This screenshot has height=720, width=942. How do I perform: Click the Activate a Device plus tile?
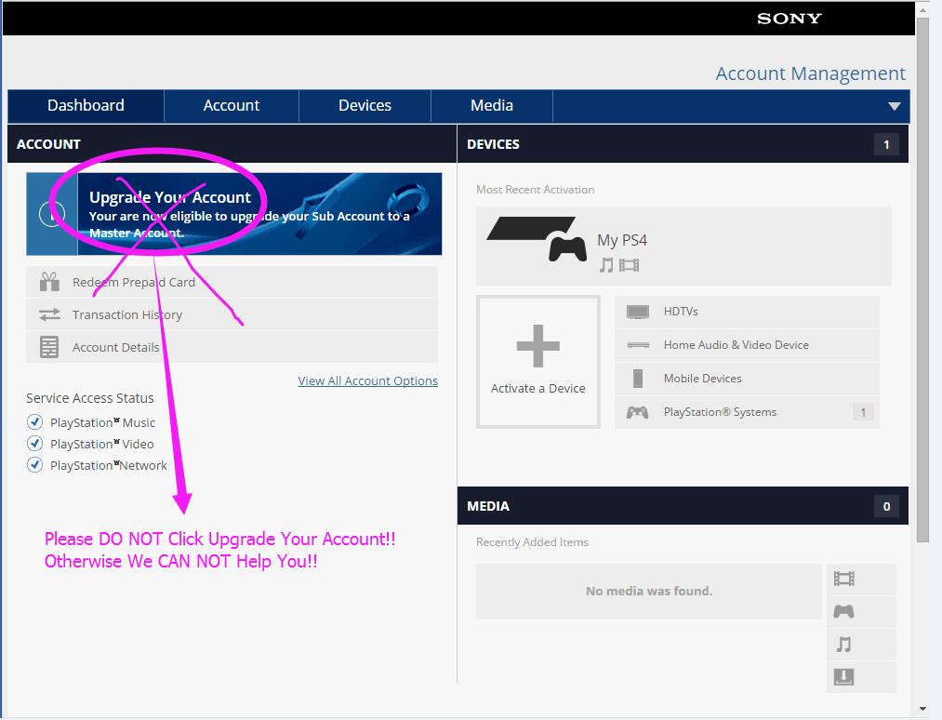tap(538, 362)
